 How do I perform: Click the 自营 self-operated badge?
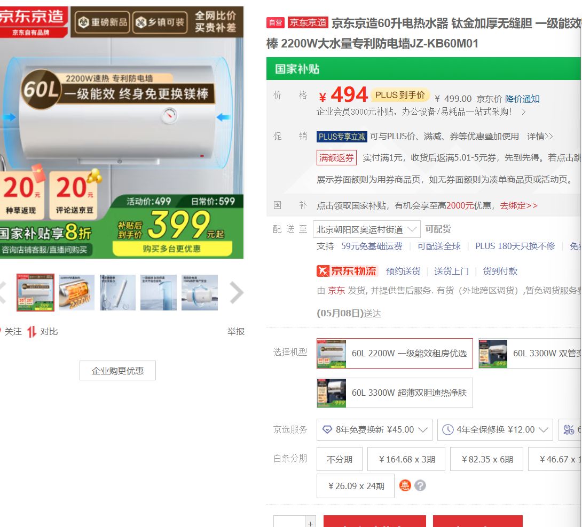pyautogui.click(x=276, y=22)
